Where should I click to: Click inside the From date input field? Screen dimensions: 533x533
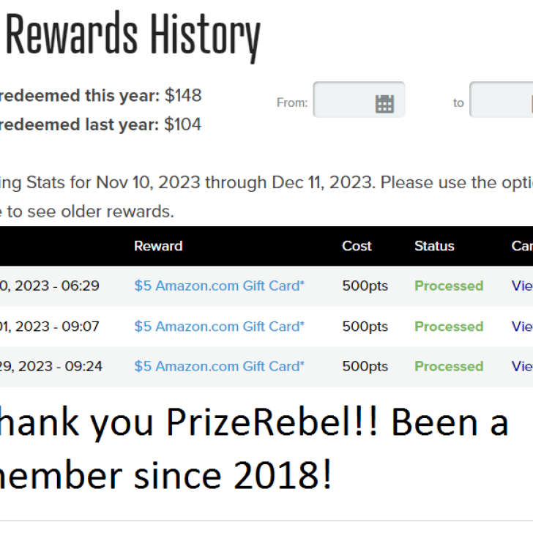click(x=344, y=100)
